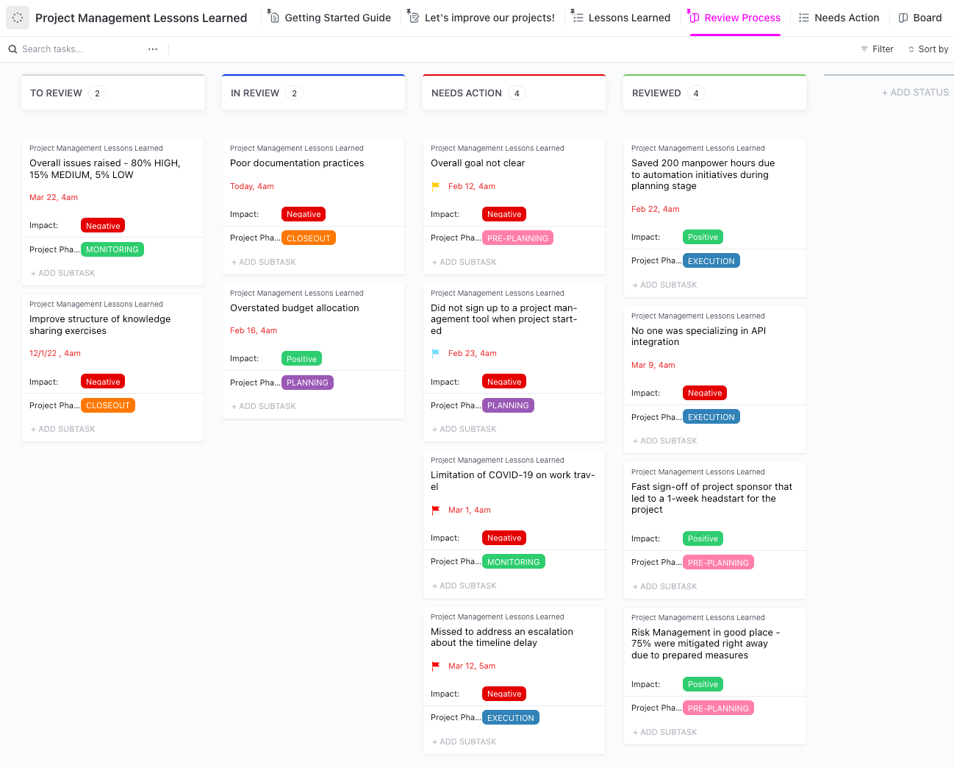Click the red flag on the Mar 12 task

436,666
